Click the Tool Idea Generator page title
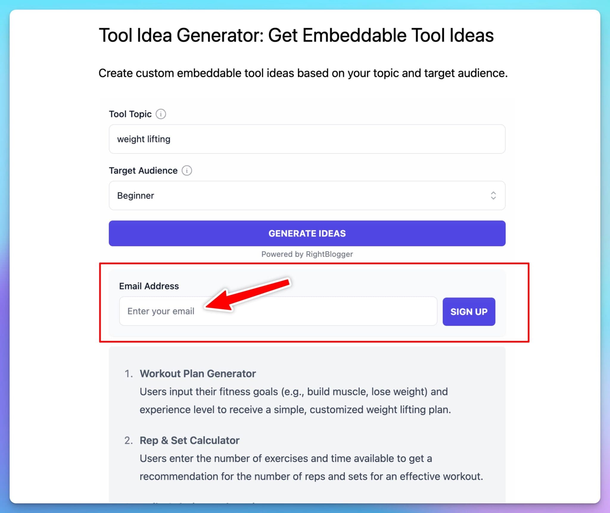The image size is (610, 513). [x=296, y=35]
